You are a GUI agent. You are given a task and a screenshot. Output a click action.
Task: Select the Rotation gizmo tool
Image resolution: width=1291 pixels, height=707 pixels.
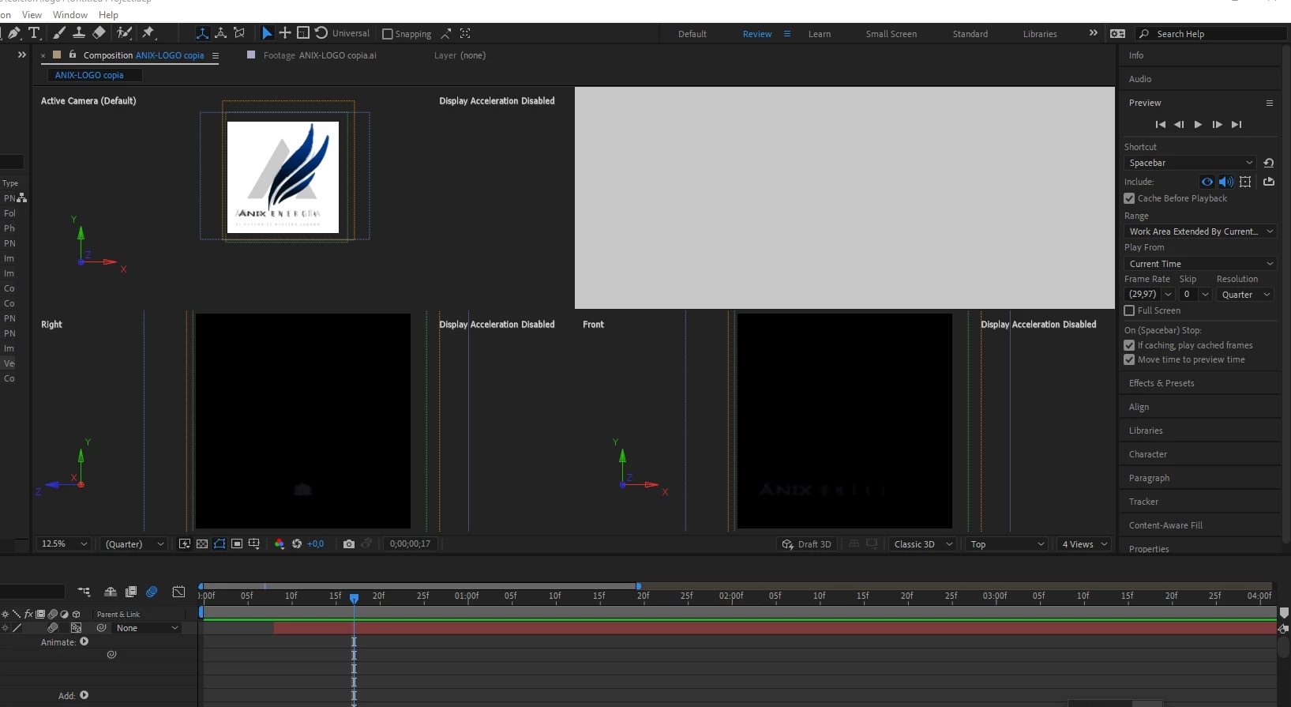click(321, 33)
